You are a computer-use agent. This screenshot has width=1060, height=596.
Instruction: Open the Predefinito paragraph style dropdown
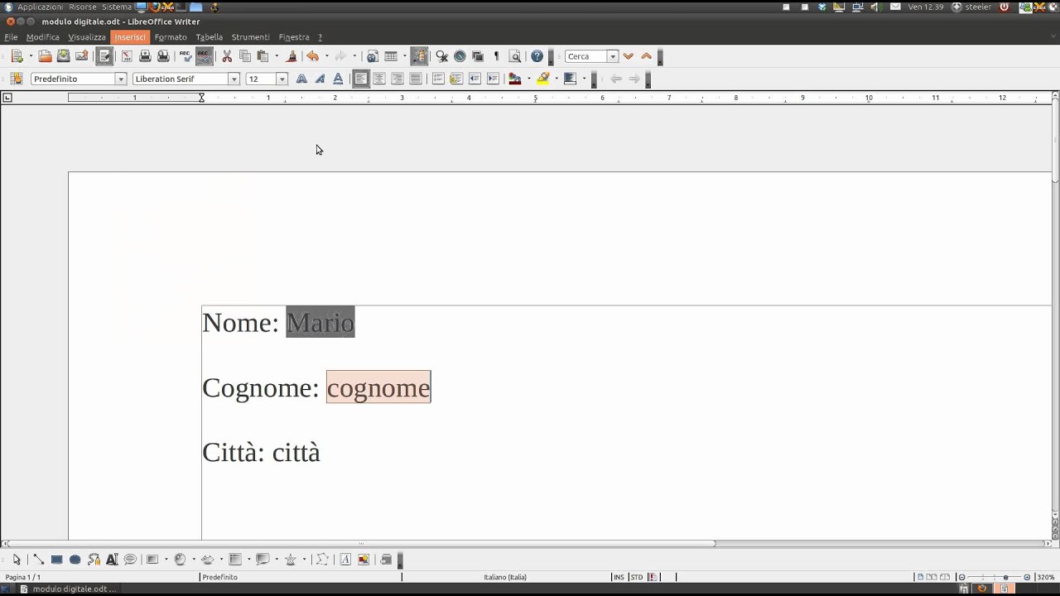tap(121, 79)
